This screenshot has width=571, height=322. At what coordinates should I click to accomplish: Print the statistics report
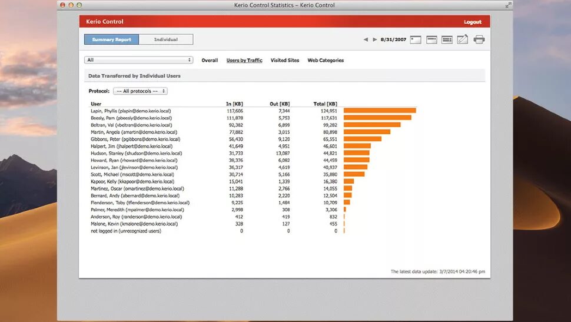pyautogui.click(x=479, y=39)
